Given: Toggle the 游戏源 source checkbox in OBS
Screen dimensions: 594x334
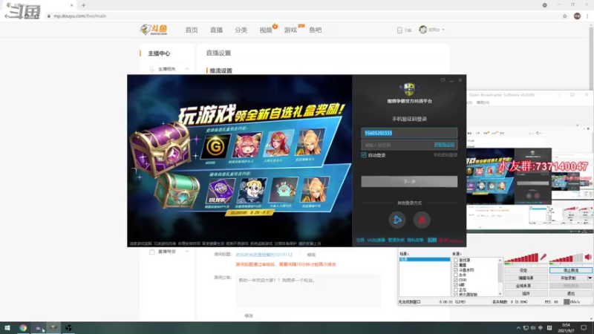Looking at the screenshot, I should coord(456,261).
